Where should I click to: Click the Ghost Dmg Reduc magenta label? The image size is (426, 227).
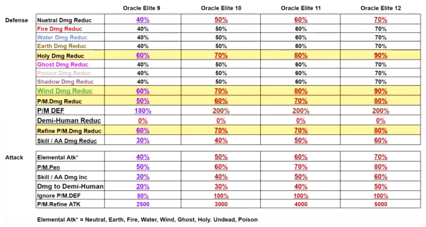pos(63,64)
